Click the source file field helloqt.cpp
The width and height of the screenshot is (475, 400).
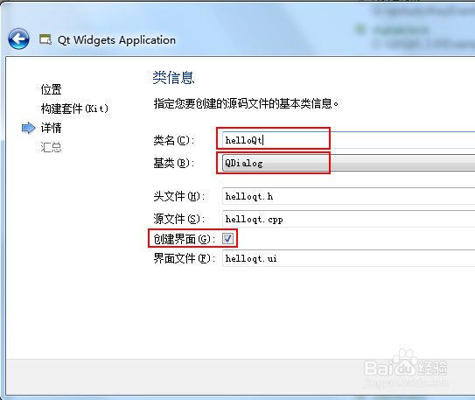coord(348,219)
